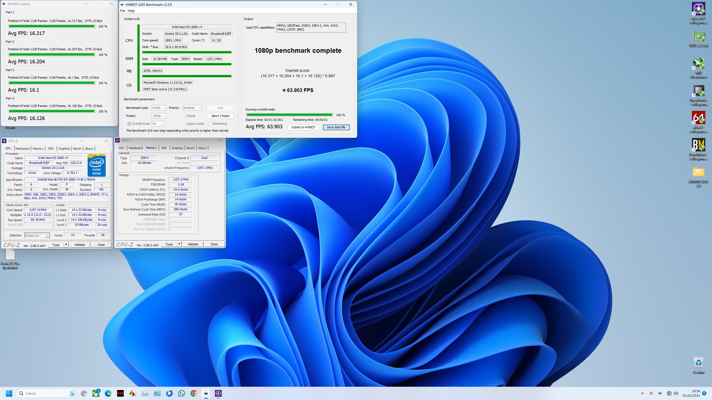This screenshot has height=400, width=712.
Task: Open the HWBOT X265 2.3 desktop folder
Action: tap(698, 177)
